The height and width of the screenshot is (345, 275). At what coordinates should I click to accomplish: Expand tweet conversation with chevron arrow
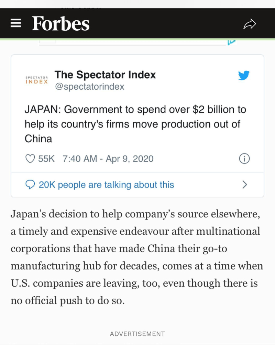pyautogui.click(x=245, y=185)
